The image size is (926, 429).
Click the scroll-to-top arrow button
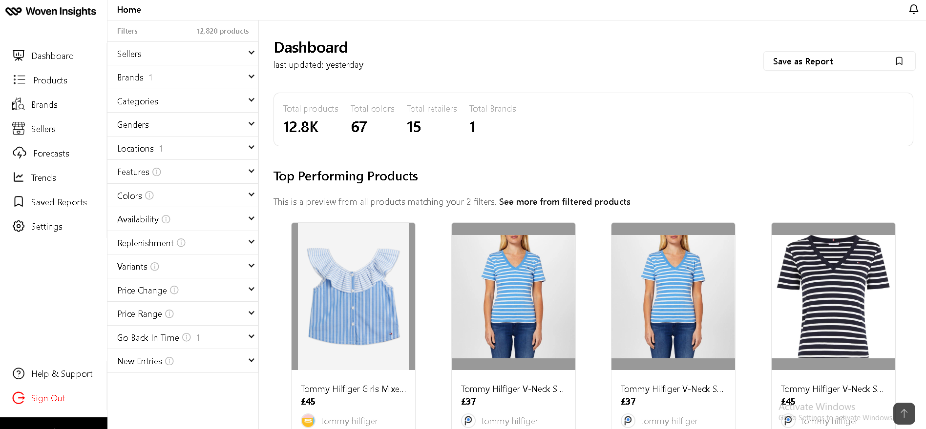[x=904, y=413]
